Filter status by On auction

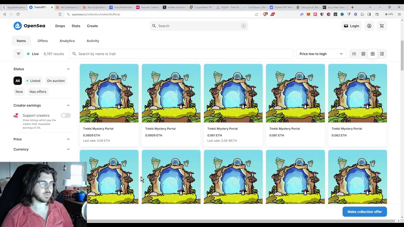(56, 81)
